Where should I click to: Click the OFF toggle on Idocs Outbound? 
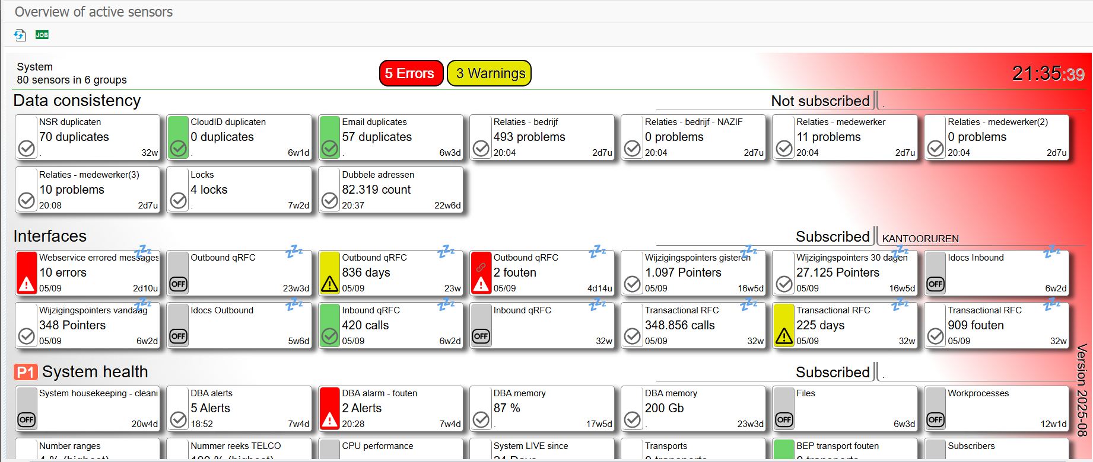click(178, 336)
